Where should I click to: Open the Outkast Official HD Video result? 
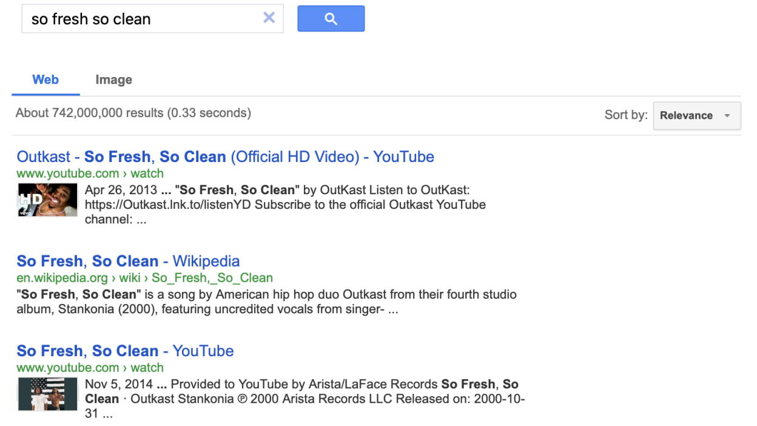(225, 157)
